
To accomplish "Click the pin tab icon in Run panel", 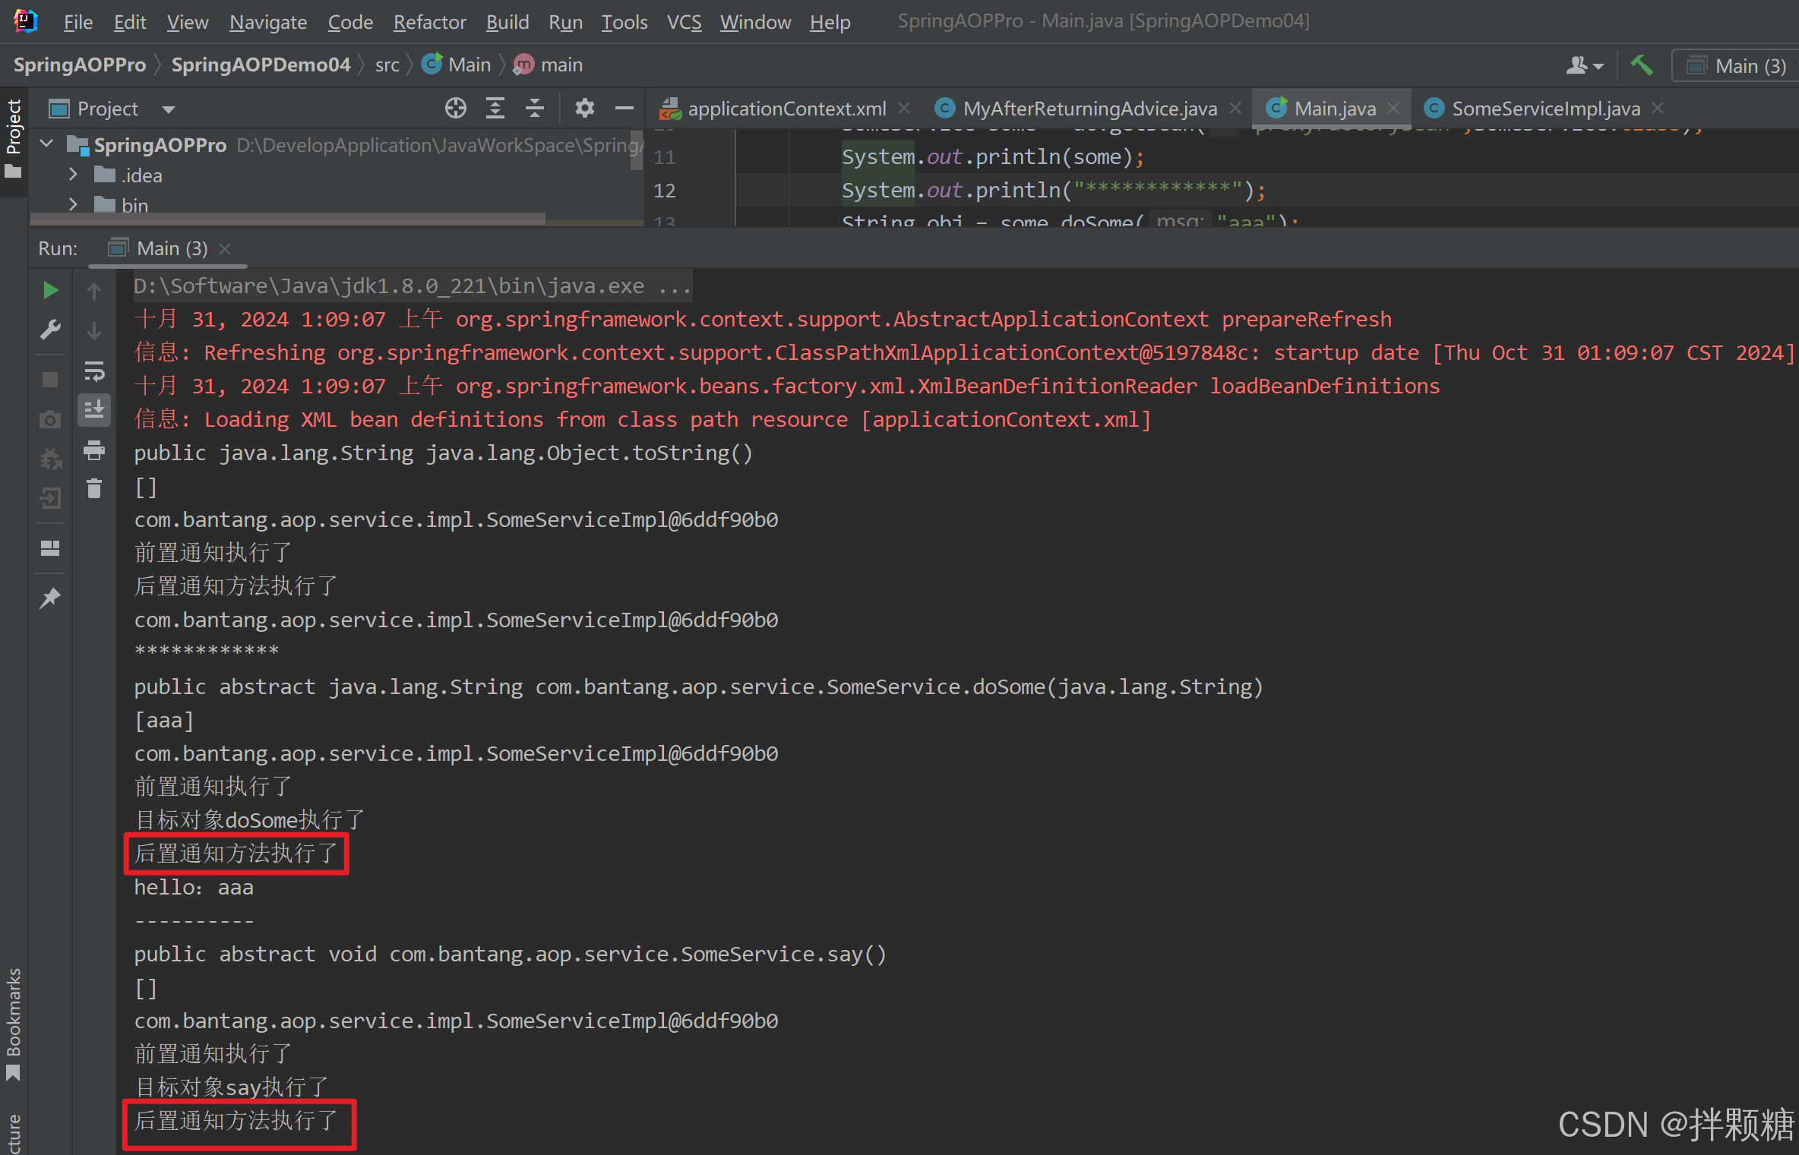I will (50, 598).
